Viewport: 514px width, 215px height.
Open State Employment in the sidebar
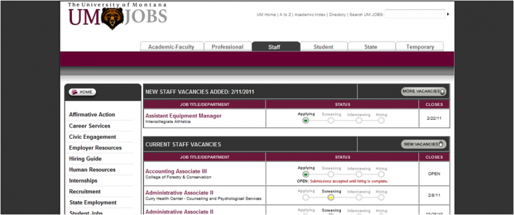93,203
